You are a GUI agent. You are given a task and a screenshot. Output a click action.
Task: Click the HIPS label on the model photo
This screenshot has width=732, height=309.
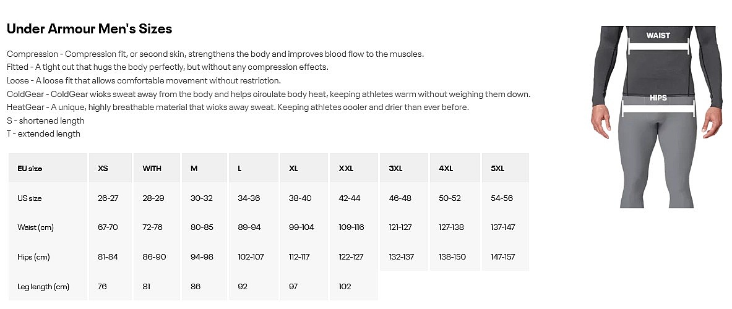[658, 98]
